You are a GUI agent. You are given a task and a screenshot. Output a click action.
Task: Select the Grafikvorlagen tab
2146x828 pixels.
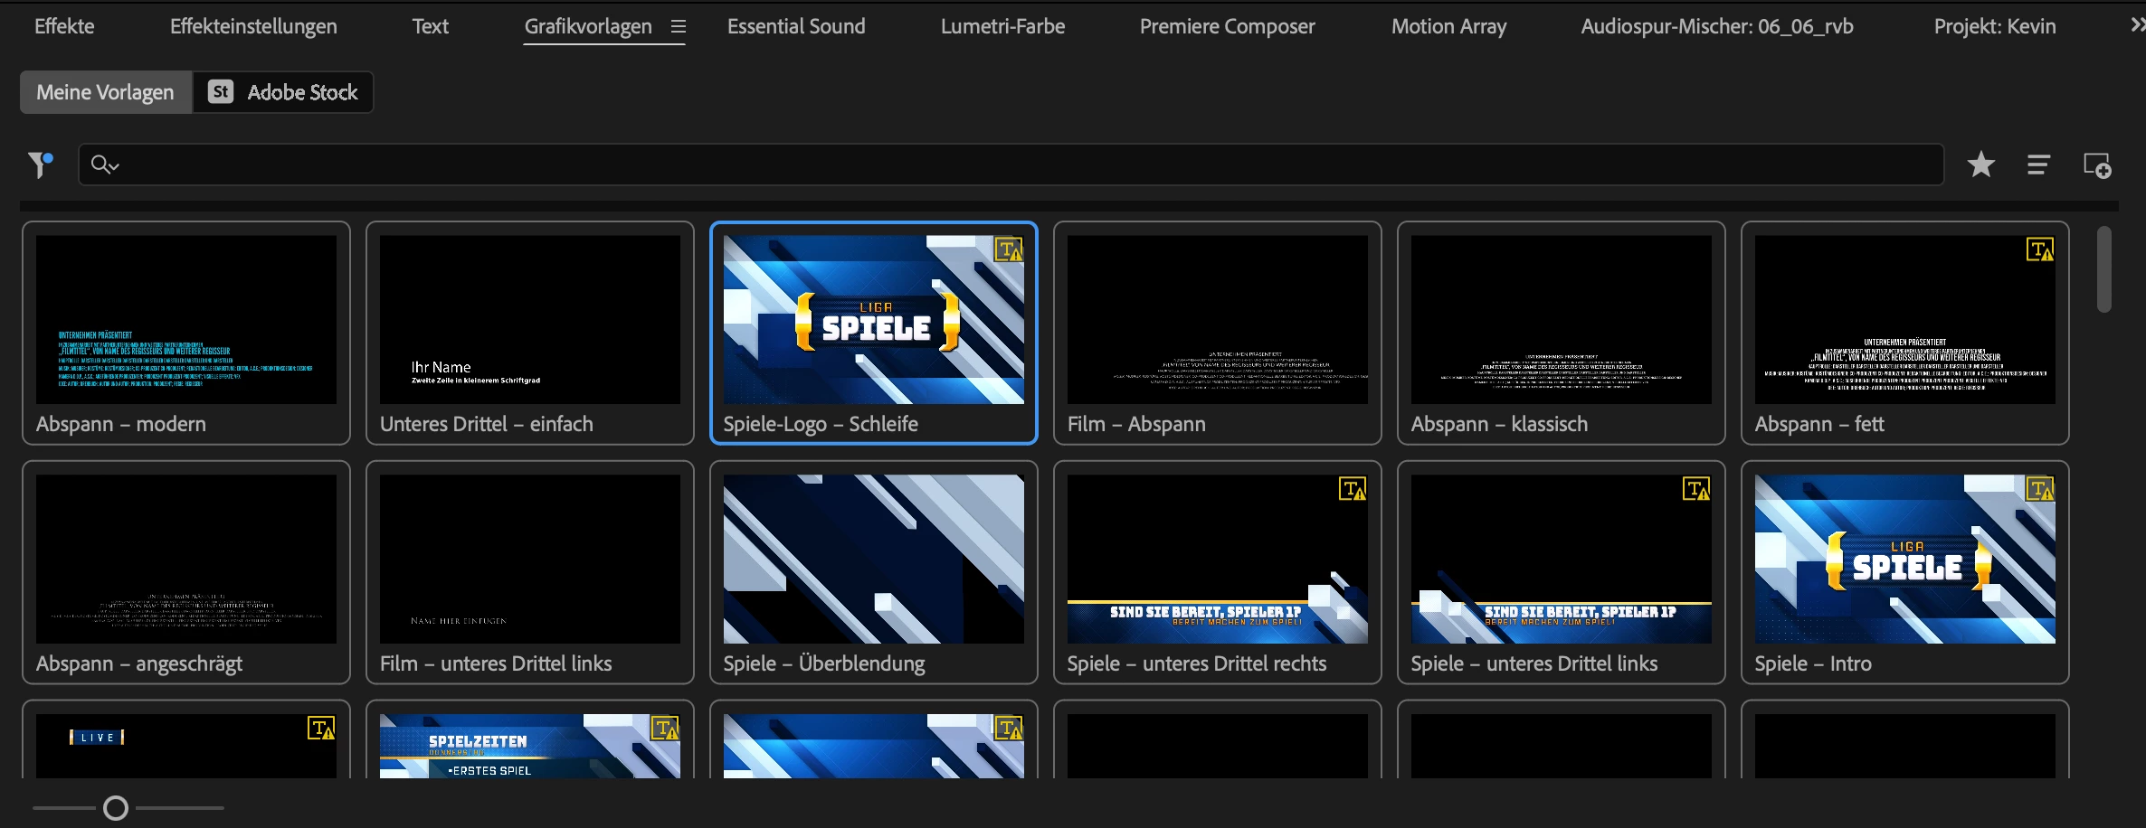[x=588, y=26]
